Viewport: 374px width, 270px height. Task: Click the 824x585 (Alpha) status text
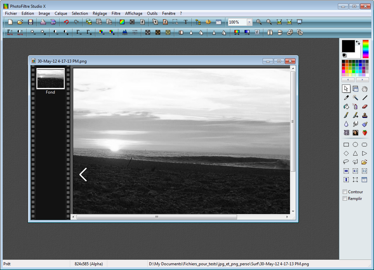point(89,264)
